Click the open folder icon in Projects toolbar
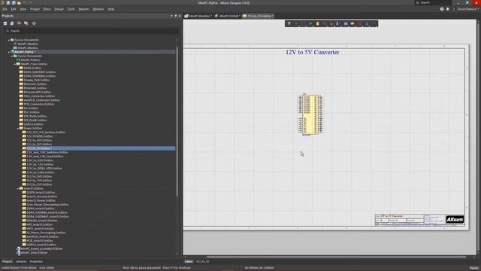Viewport: 481px width, 271px height. pos(26,23)
